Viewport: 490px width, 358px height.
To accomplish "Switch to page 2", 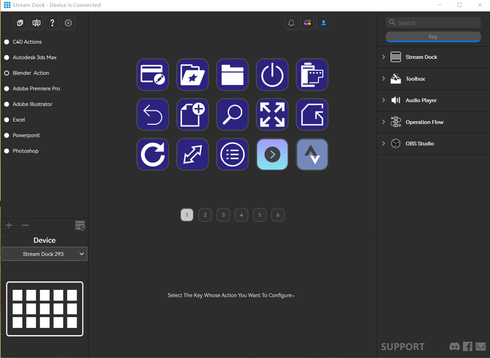I will click(205, 215).
